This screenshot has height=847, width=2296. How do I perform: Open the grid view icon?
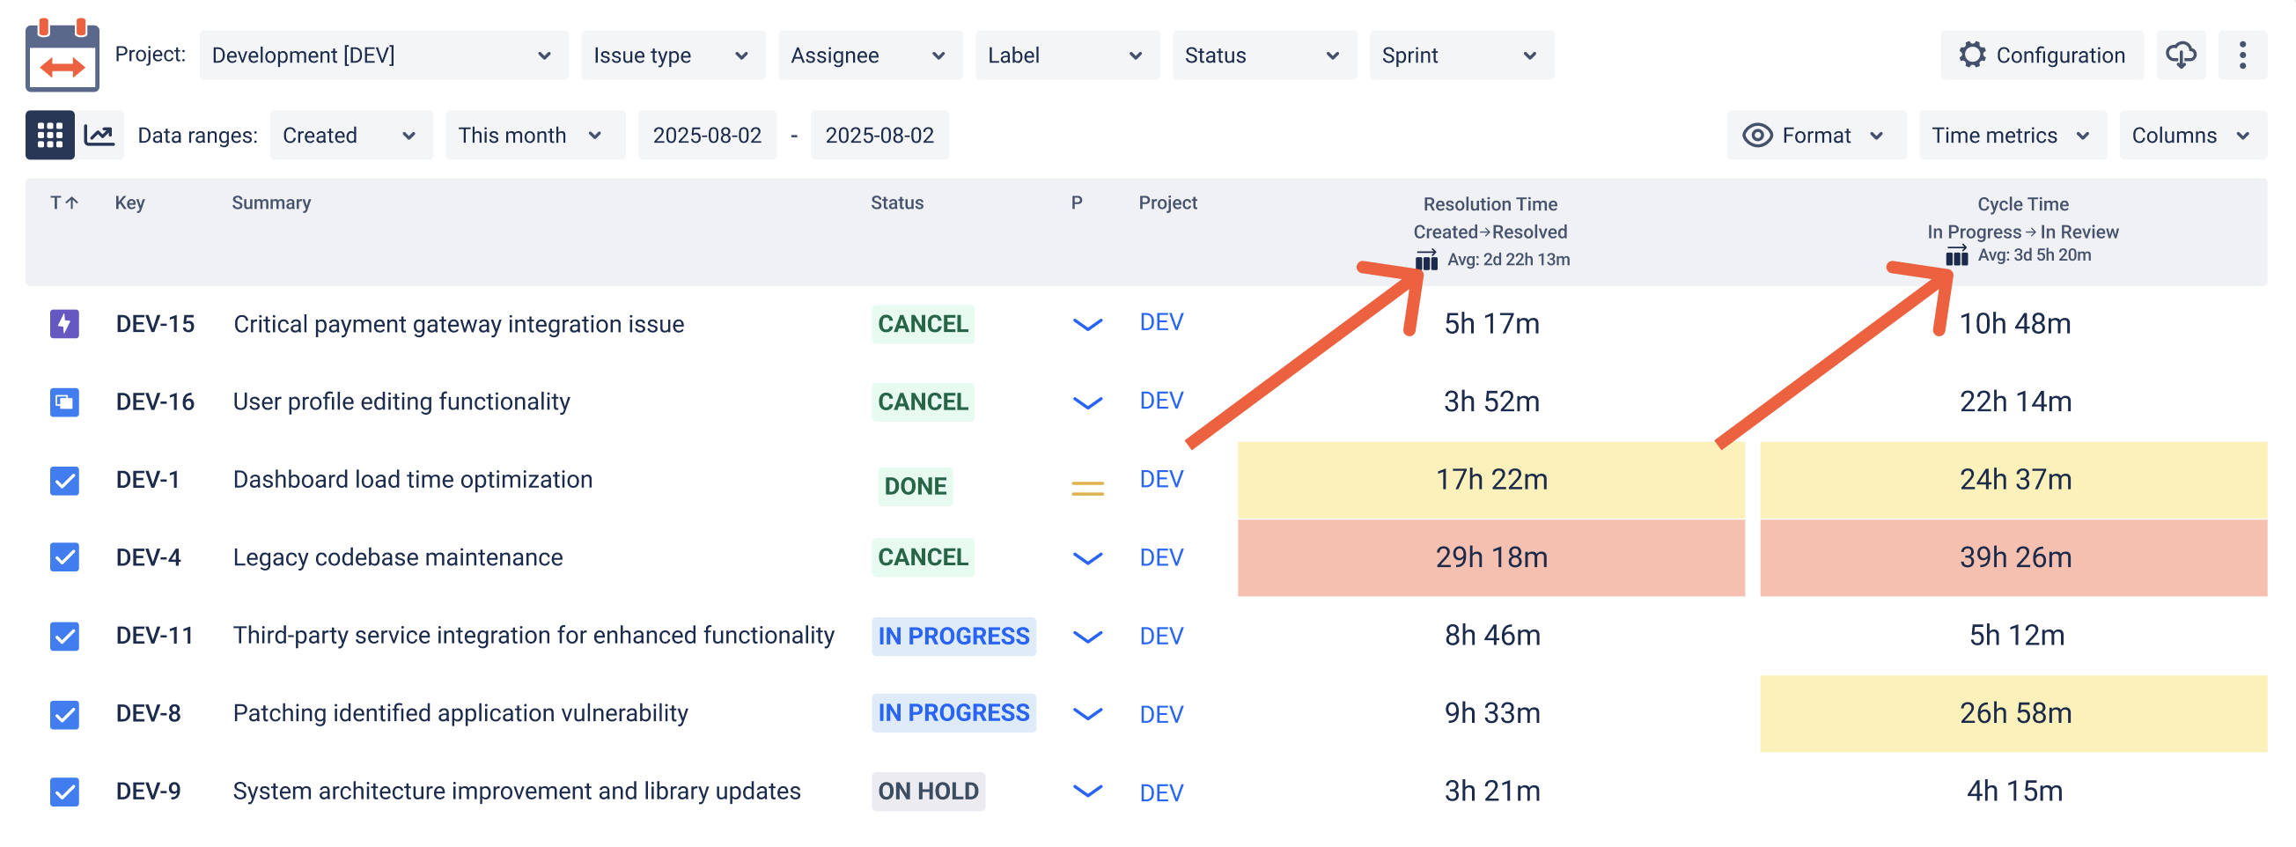[x=50, y=135]
